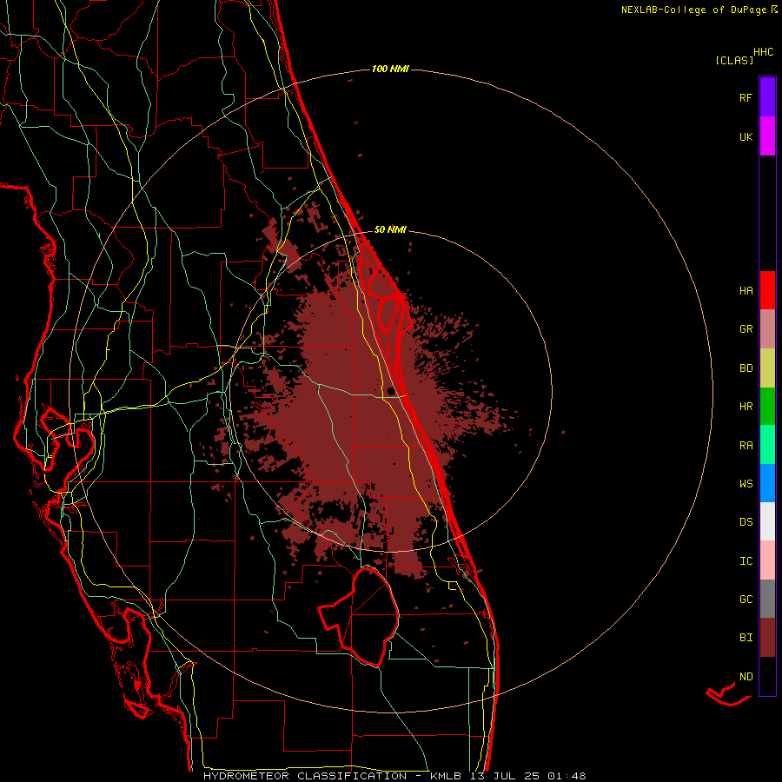Viewport: 782px width, 782px height.
Task: Click the "HYDROMETEOR CLASSIFICATION" caption text
Action: coord(305,776)
